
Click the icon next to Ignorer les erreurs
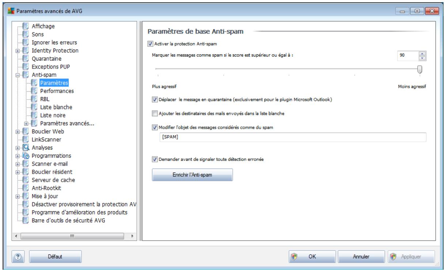click(x=26, y=42)
